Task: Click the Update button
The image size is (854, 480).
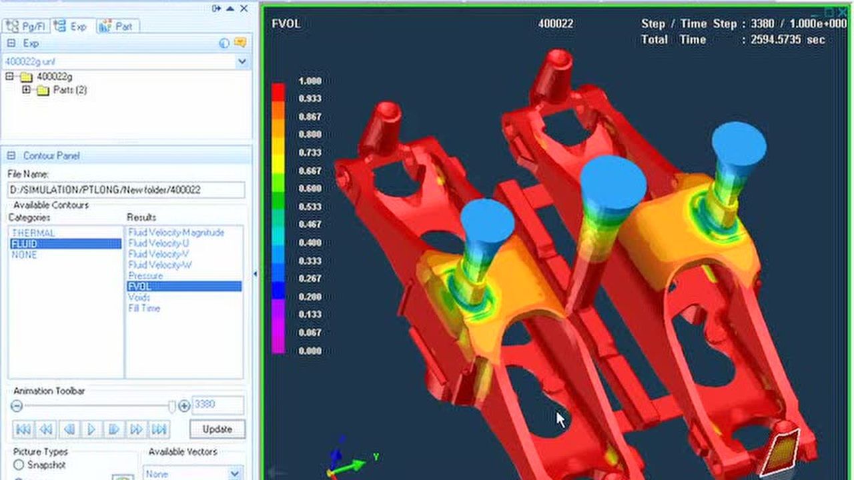Action: (217, 429)
